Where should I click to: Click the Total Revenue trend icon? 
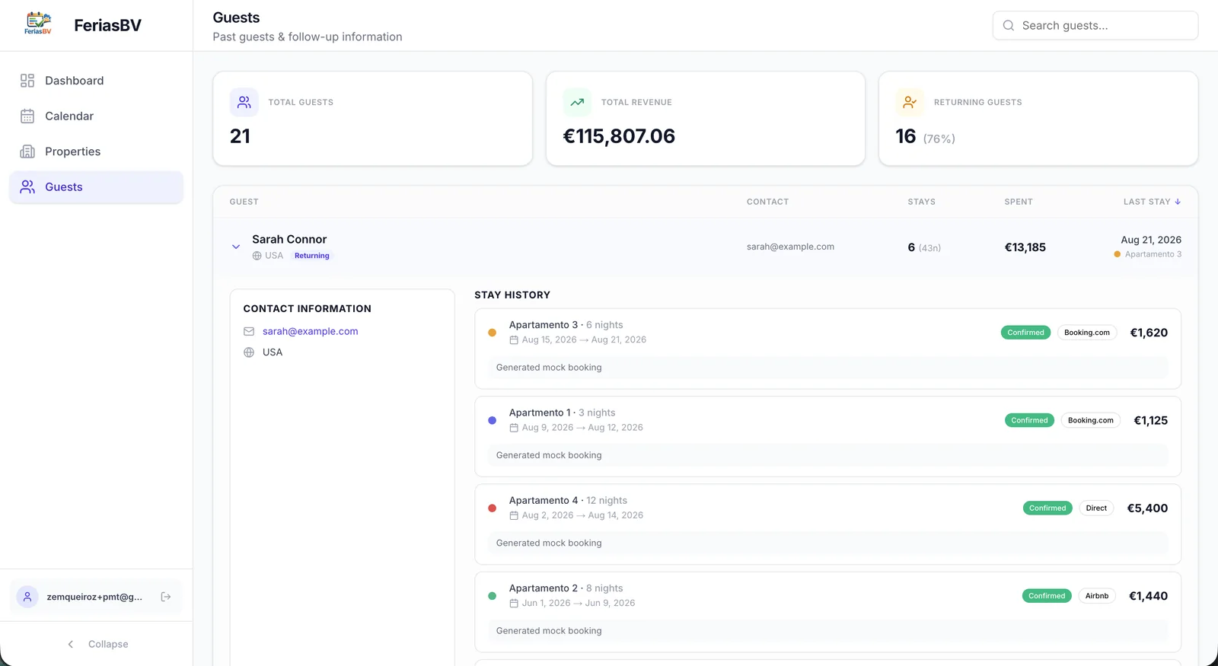(577, 102)
